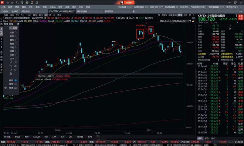This screenshot has width=244, height=146.
Task: Expand the 走势 drawing tools submenu
Action: click(x=13, y=33)
